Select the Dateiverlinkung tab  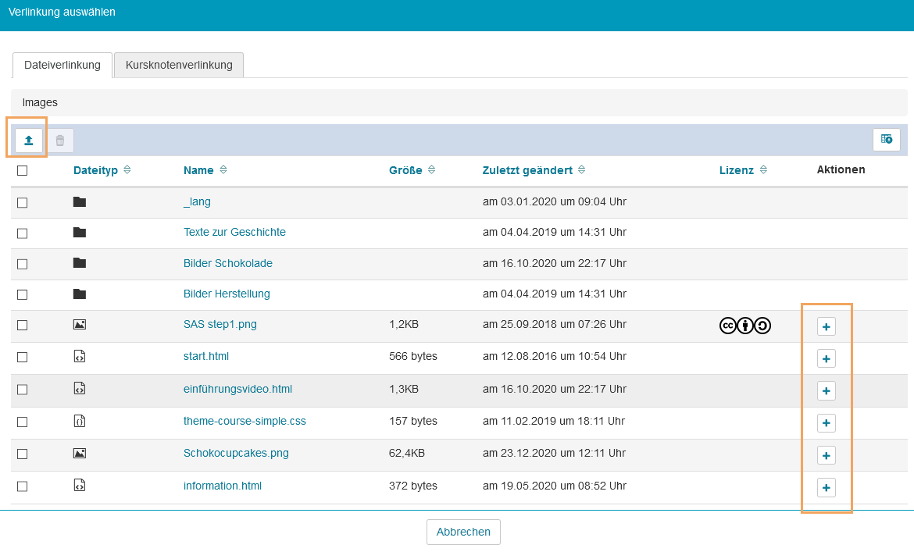62,65
